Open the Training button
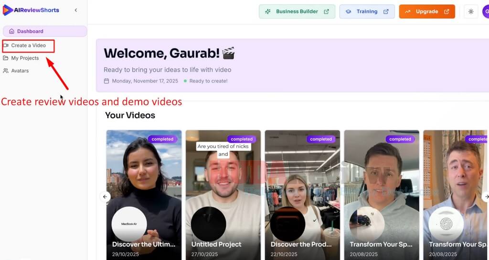This screenshot has height=260, width=489. 367,11
